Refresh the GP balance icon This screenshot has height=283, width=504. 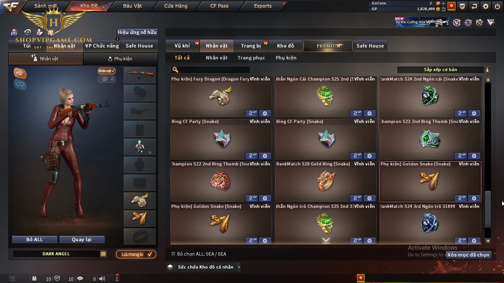444,9
